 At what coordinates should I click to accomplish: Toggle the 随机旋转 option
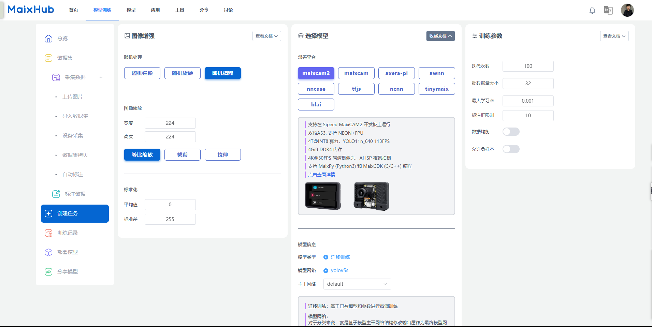coord(183,73)
